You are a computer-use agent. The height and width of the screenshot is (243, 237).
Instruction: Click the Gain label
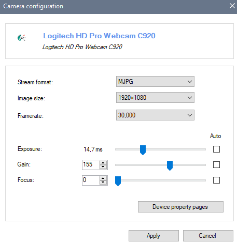tap(24, 164)
